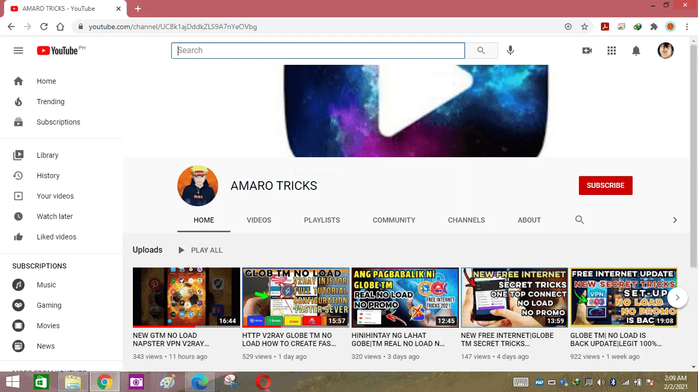Click the search magnifier button
Viewport: 698px width, 392px height.
tap(481, 51)
